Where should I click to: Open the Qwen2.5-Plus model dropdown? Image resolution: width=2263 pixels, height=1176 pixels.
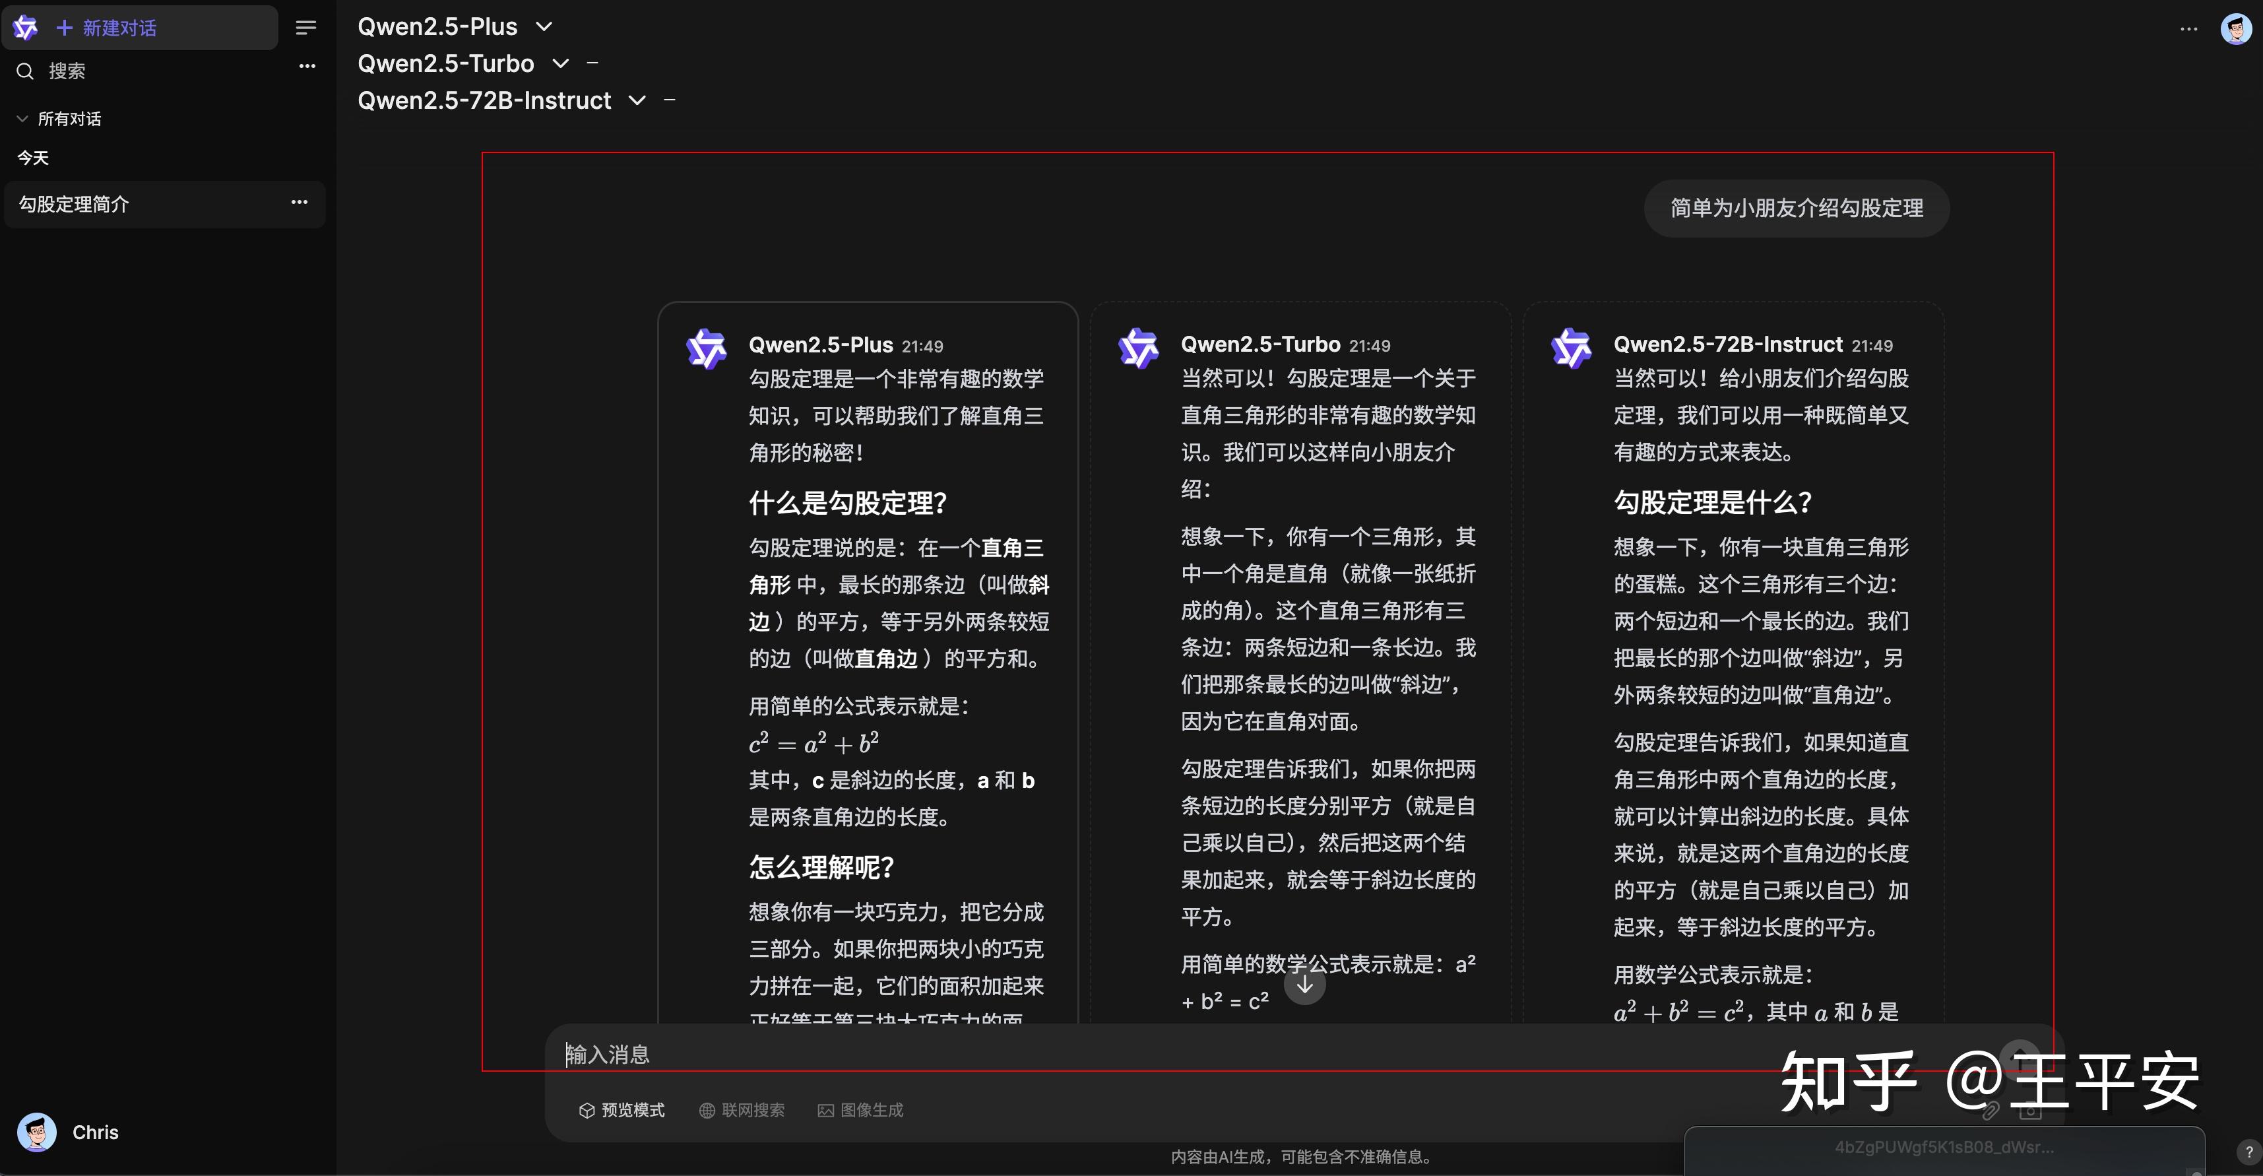545,26
